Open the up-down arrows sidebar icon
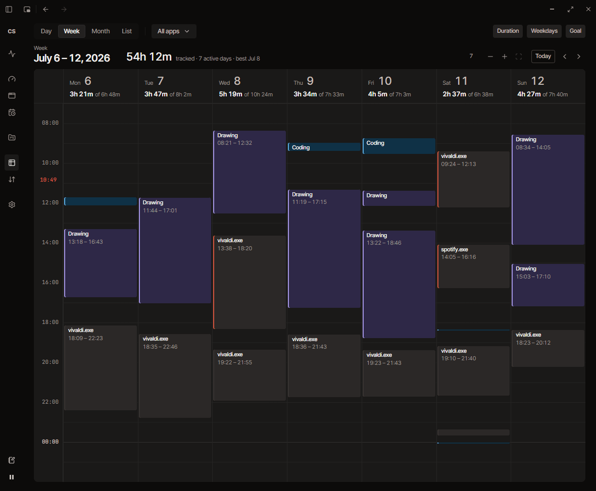 (12, 179)
